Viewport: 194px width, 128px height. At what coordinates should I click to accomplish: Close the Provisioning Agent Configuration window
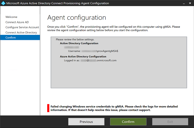[190, 3]
